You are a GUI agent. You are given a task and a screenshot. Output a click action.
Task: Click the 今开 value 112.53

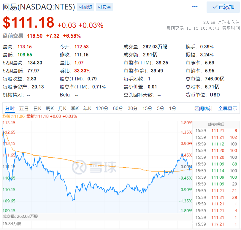point(81,47)
